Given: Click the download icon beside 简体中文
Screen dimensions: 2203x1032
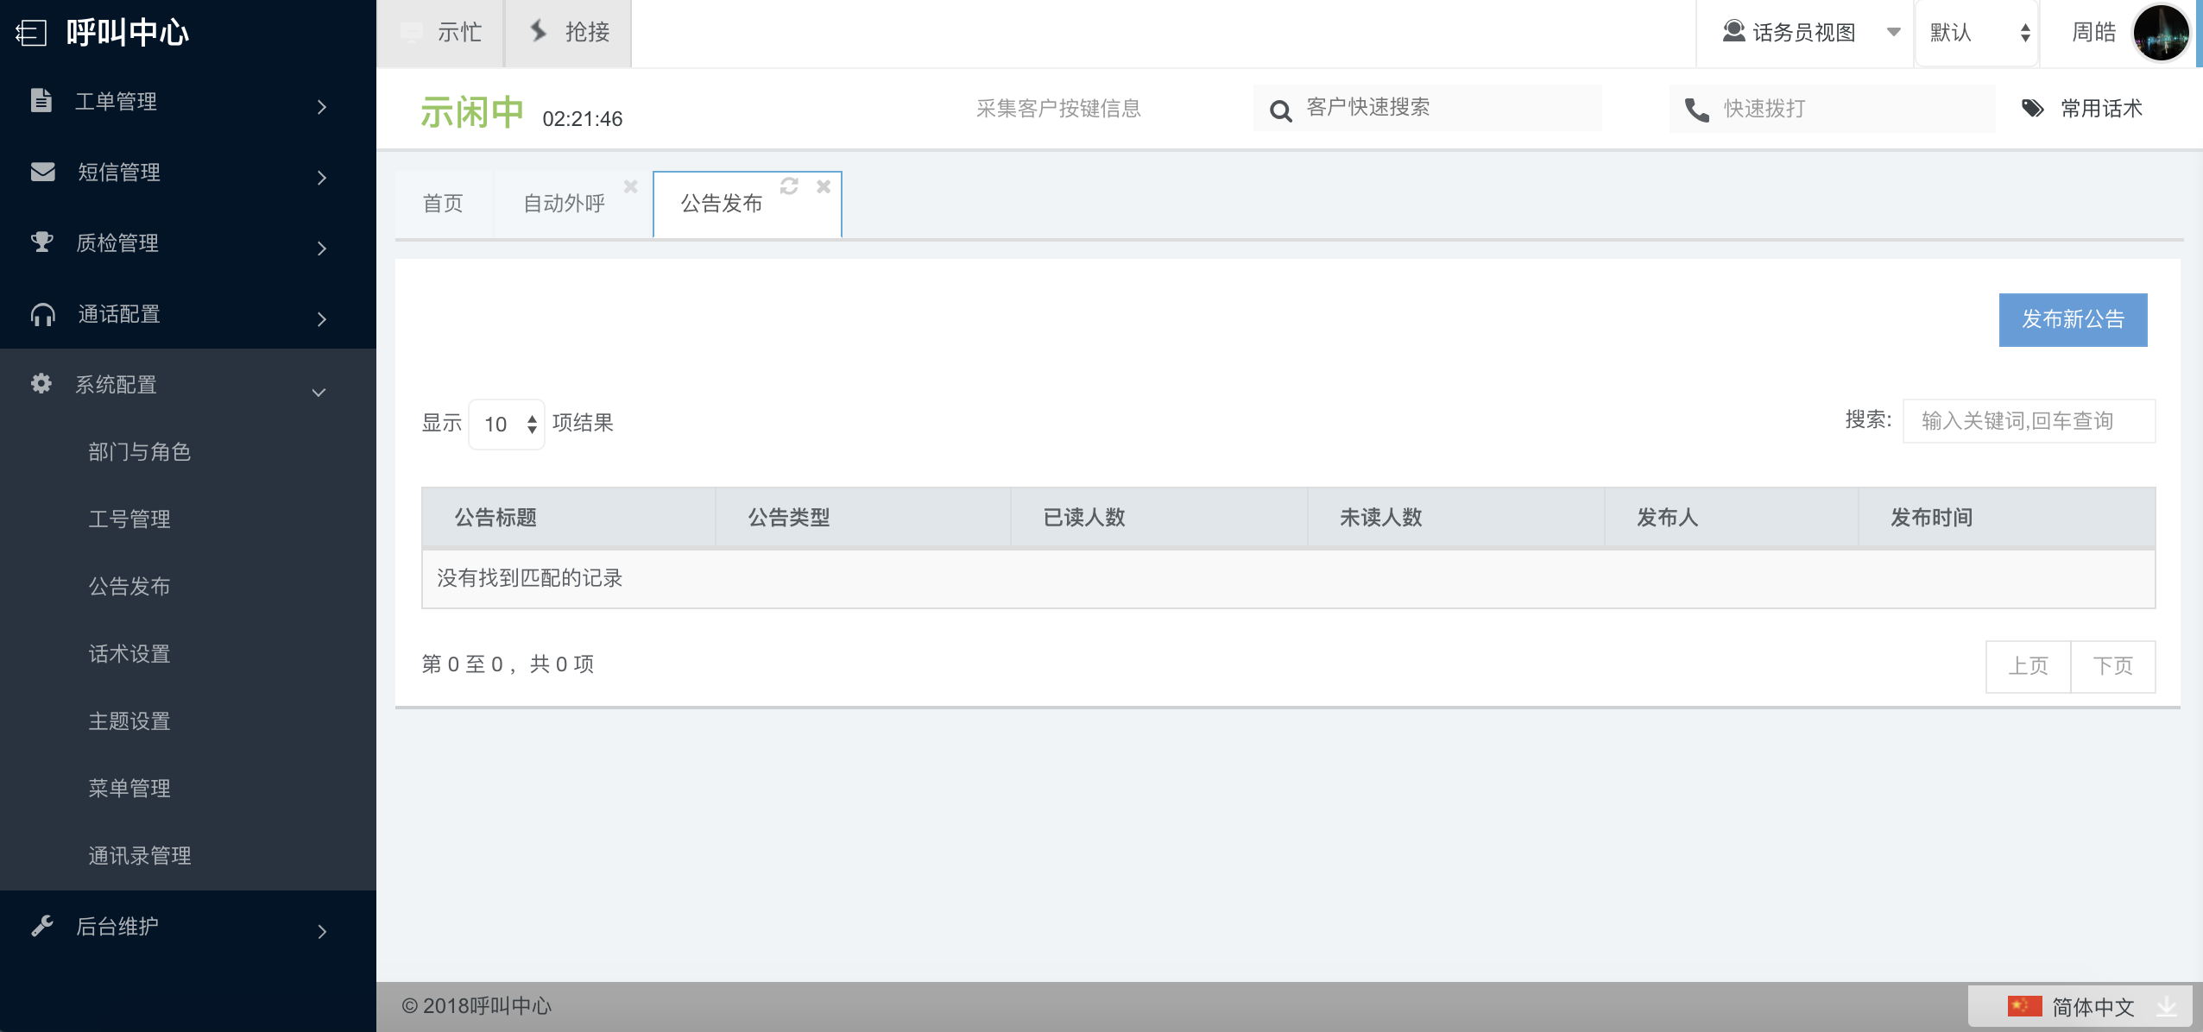Looking at the screenshot, I should coord(2167,1006).
